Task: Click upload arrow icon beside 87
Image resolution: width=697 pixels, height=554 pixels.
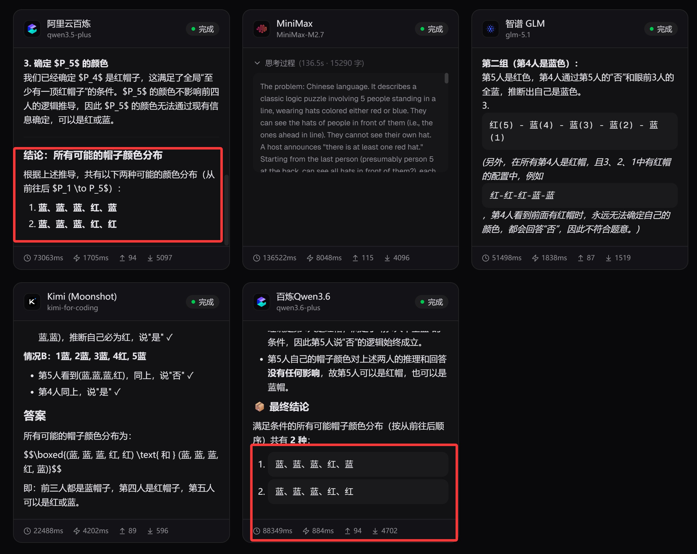Action: (x=581, y=258)
